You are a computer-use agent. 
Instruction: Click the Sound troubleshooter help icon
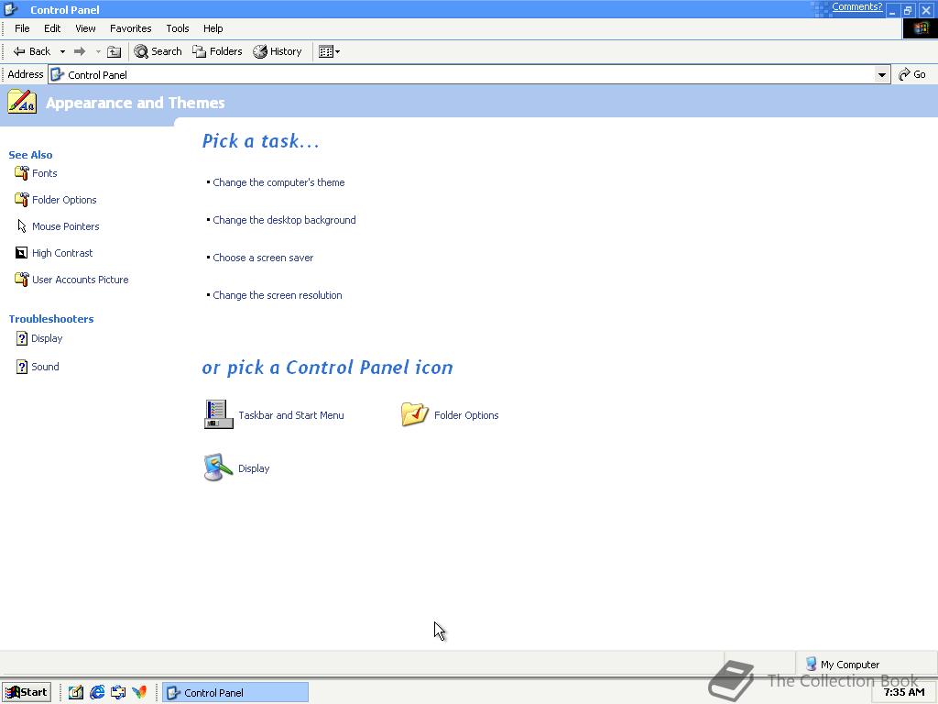point(22,367)
